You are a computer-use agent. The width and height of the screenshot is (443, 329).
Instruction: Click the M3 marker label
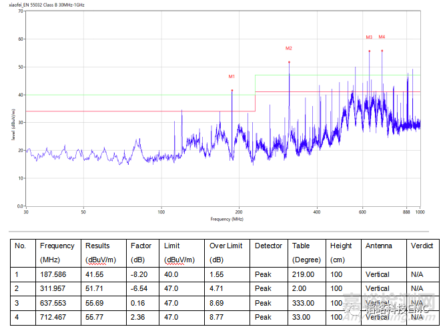point(369,37)
